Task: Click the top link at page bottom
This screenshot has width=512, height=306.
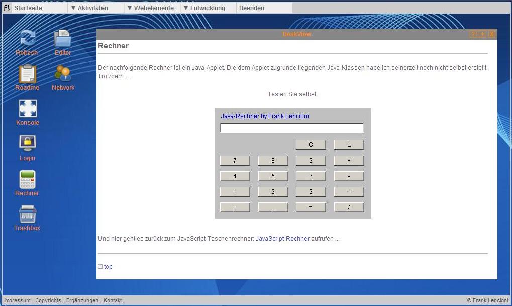Action: click(108, 267)
